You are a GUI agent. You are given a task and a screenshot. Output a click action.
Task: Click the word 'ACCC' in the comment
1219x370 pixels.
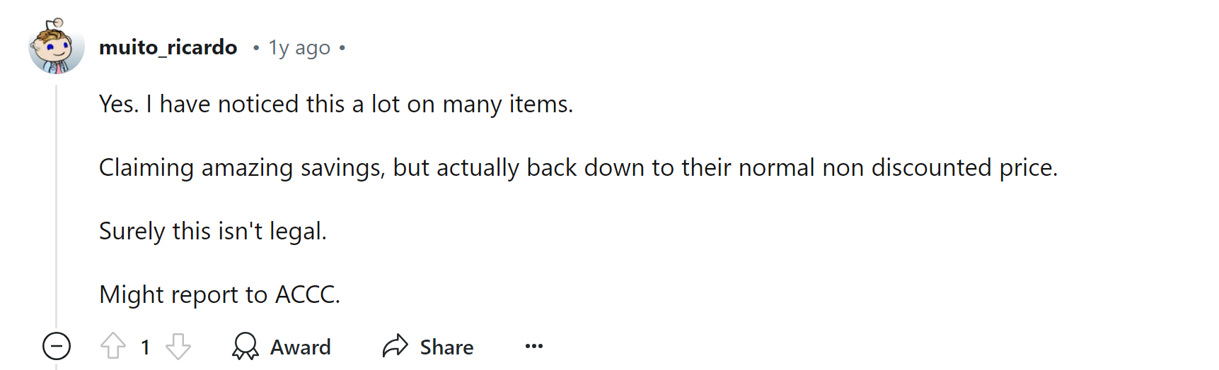click(304, 294)
